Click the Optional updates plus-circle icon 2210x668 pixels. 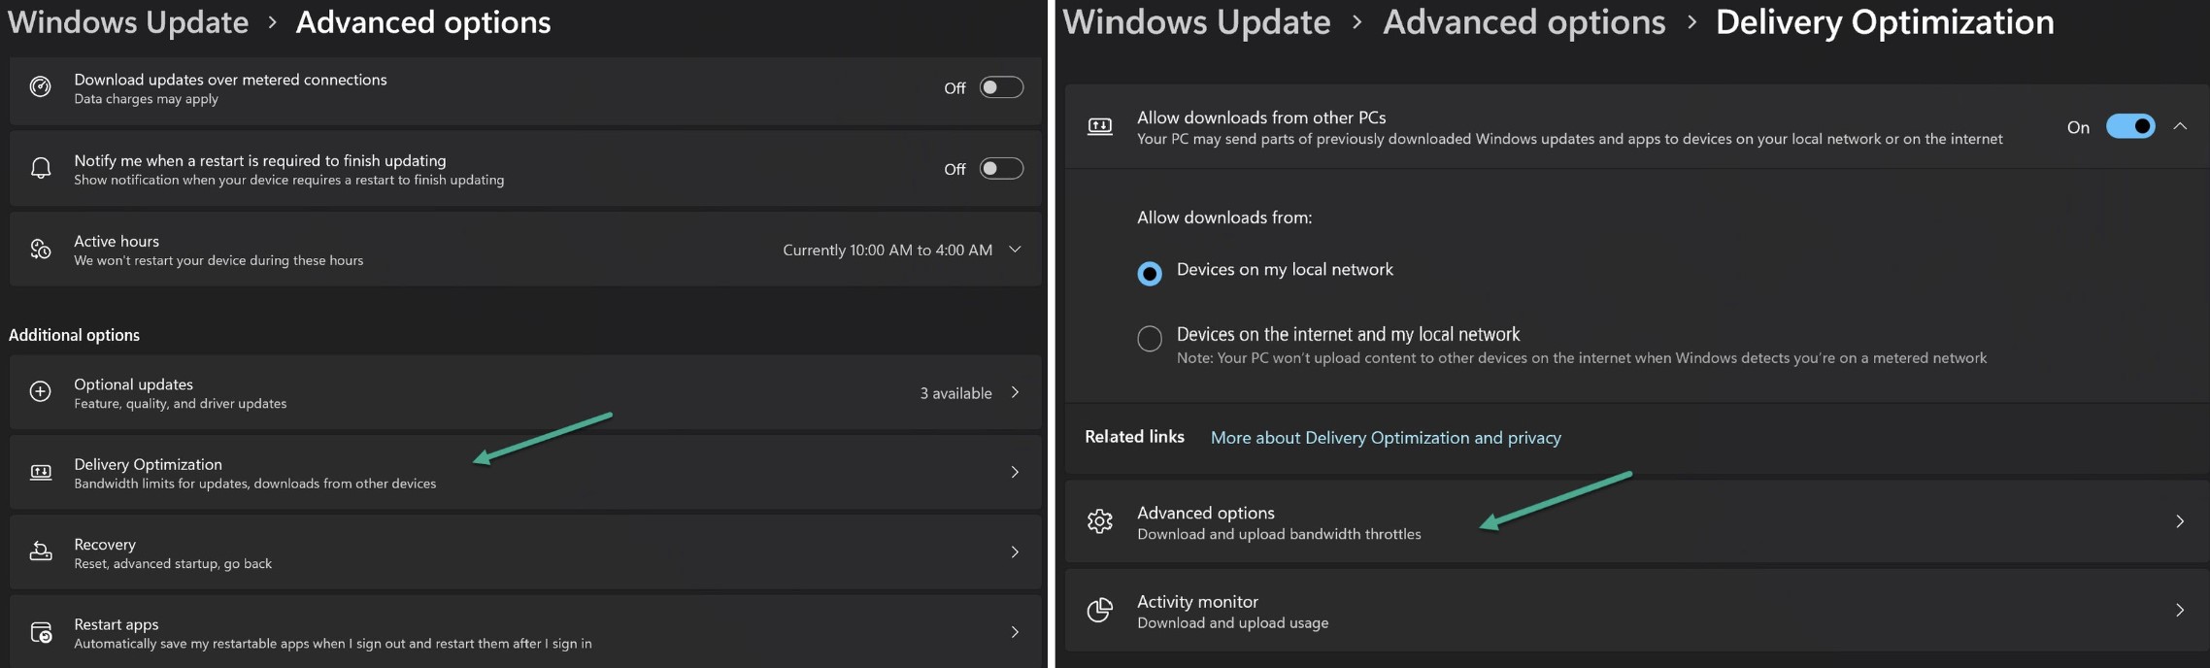click(x=40, y=392)
